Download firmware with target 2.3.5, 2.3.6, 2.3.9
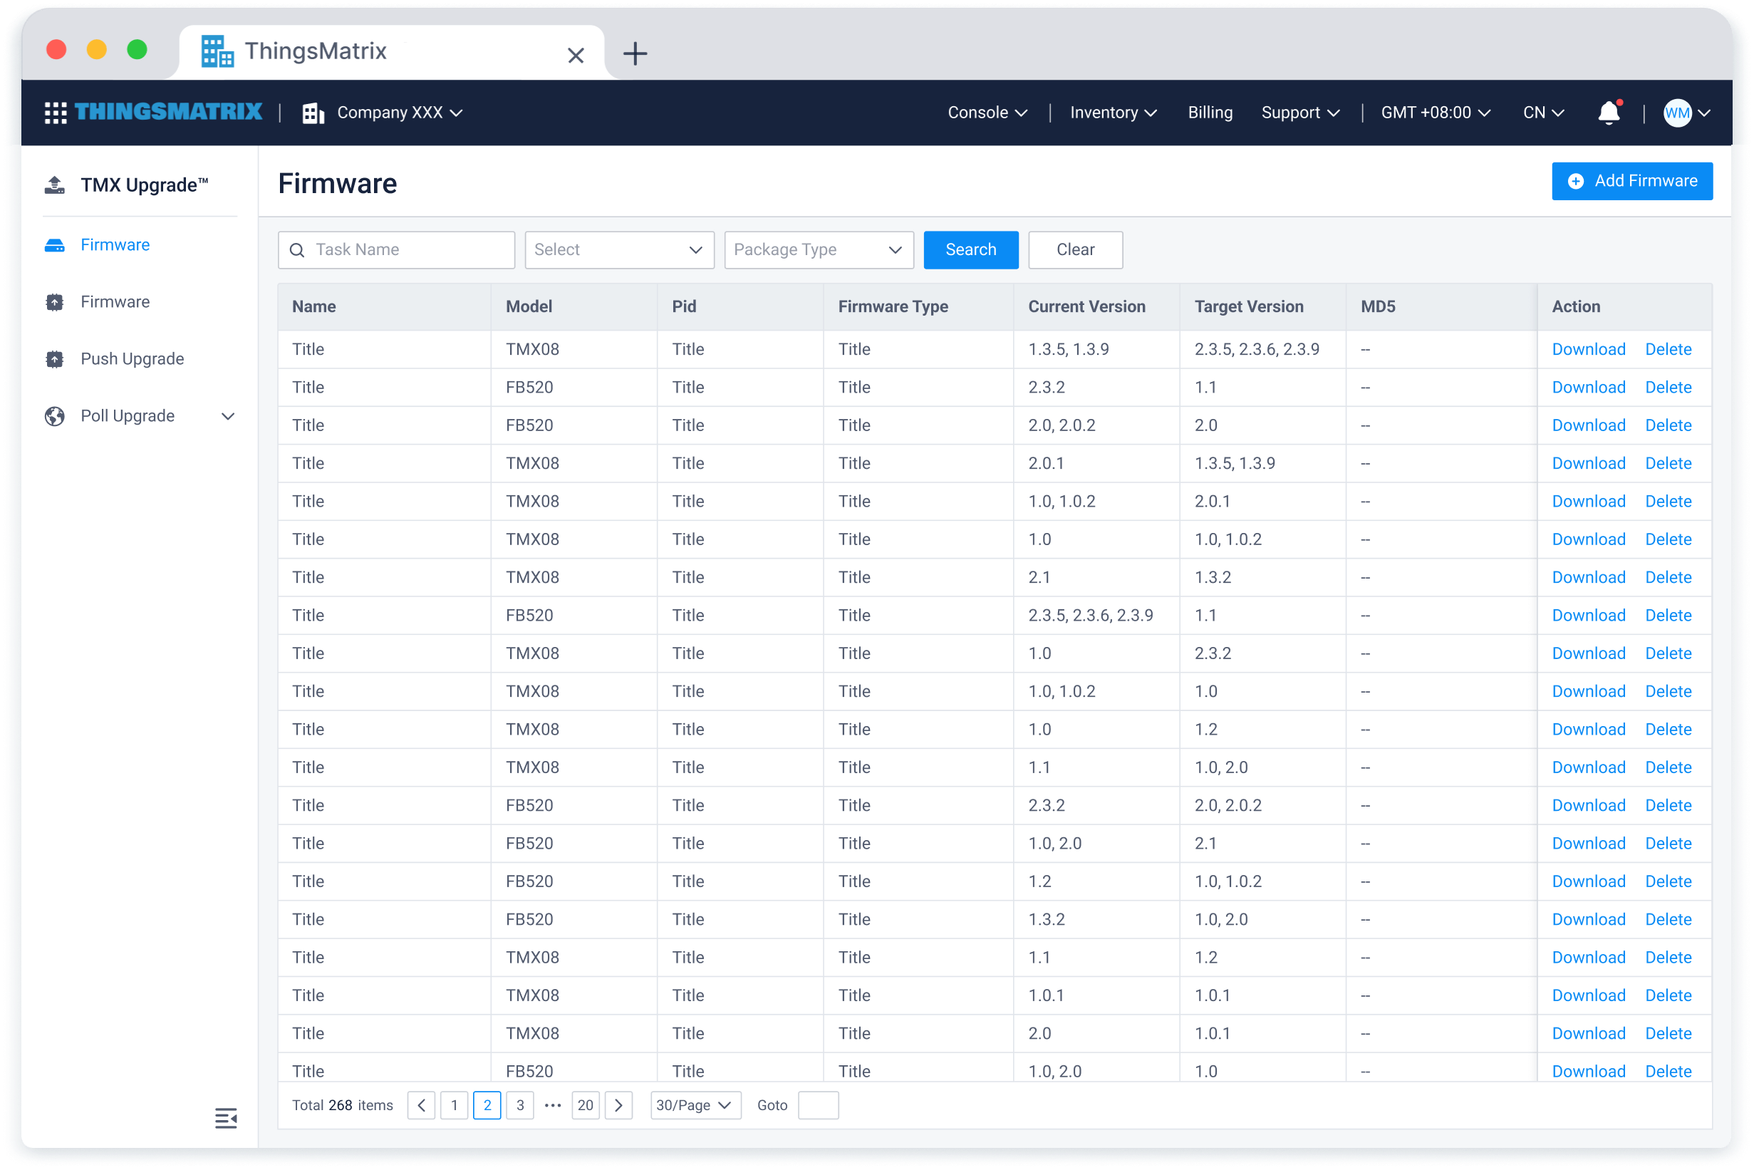The width and height of the screenshot is (1754, 1170). click(1589, 349)
